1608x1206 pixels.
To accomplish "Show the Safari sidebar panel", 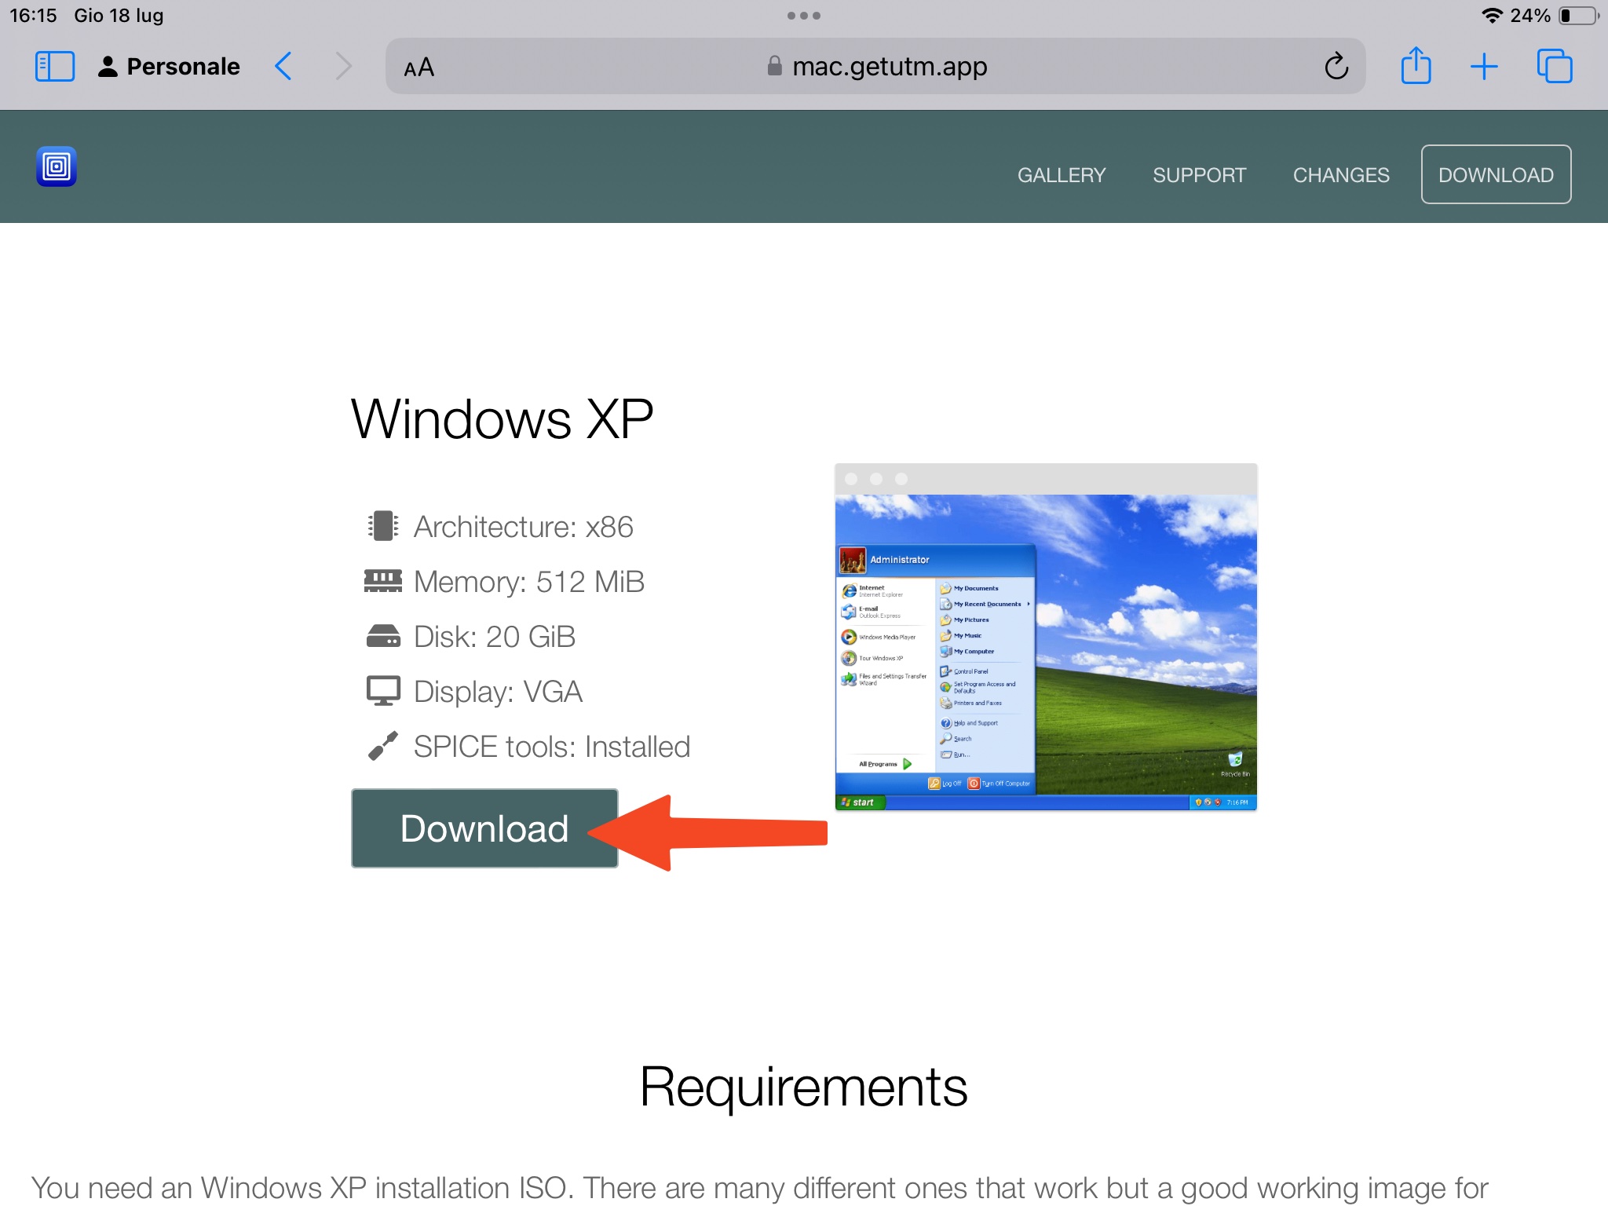I will pos(55,67).
